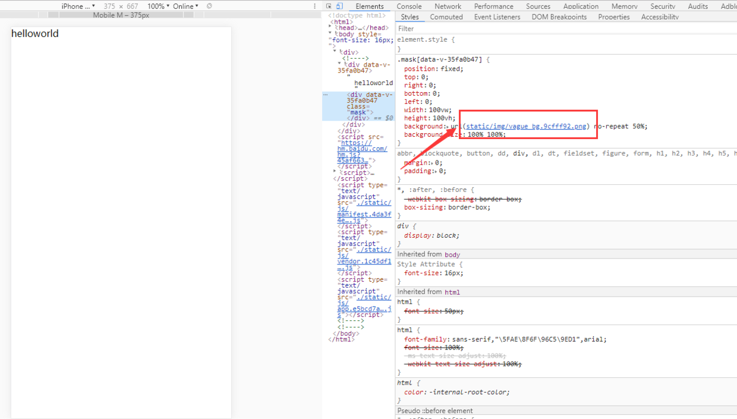737x419 pixels.
Task: Expand the head element node
Action: pyautogui.click(x=330, y=27)
